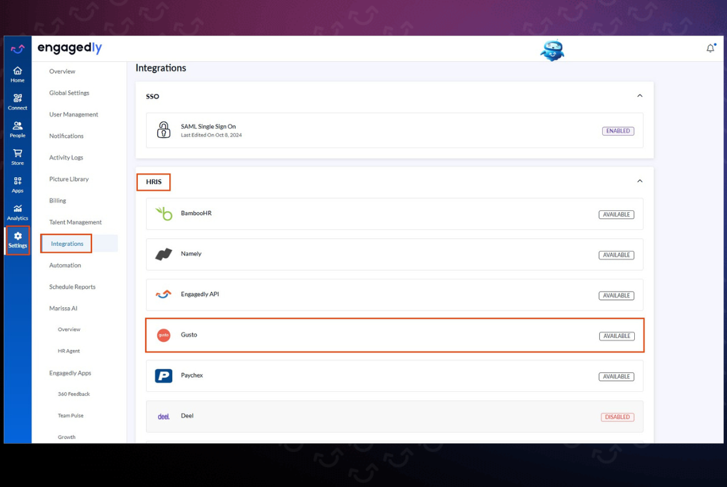Open Notifications settings
This screenshot has height=487, width=727.
point(66,136)
